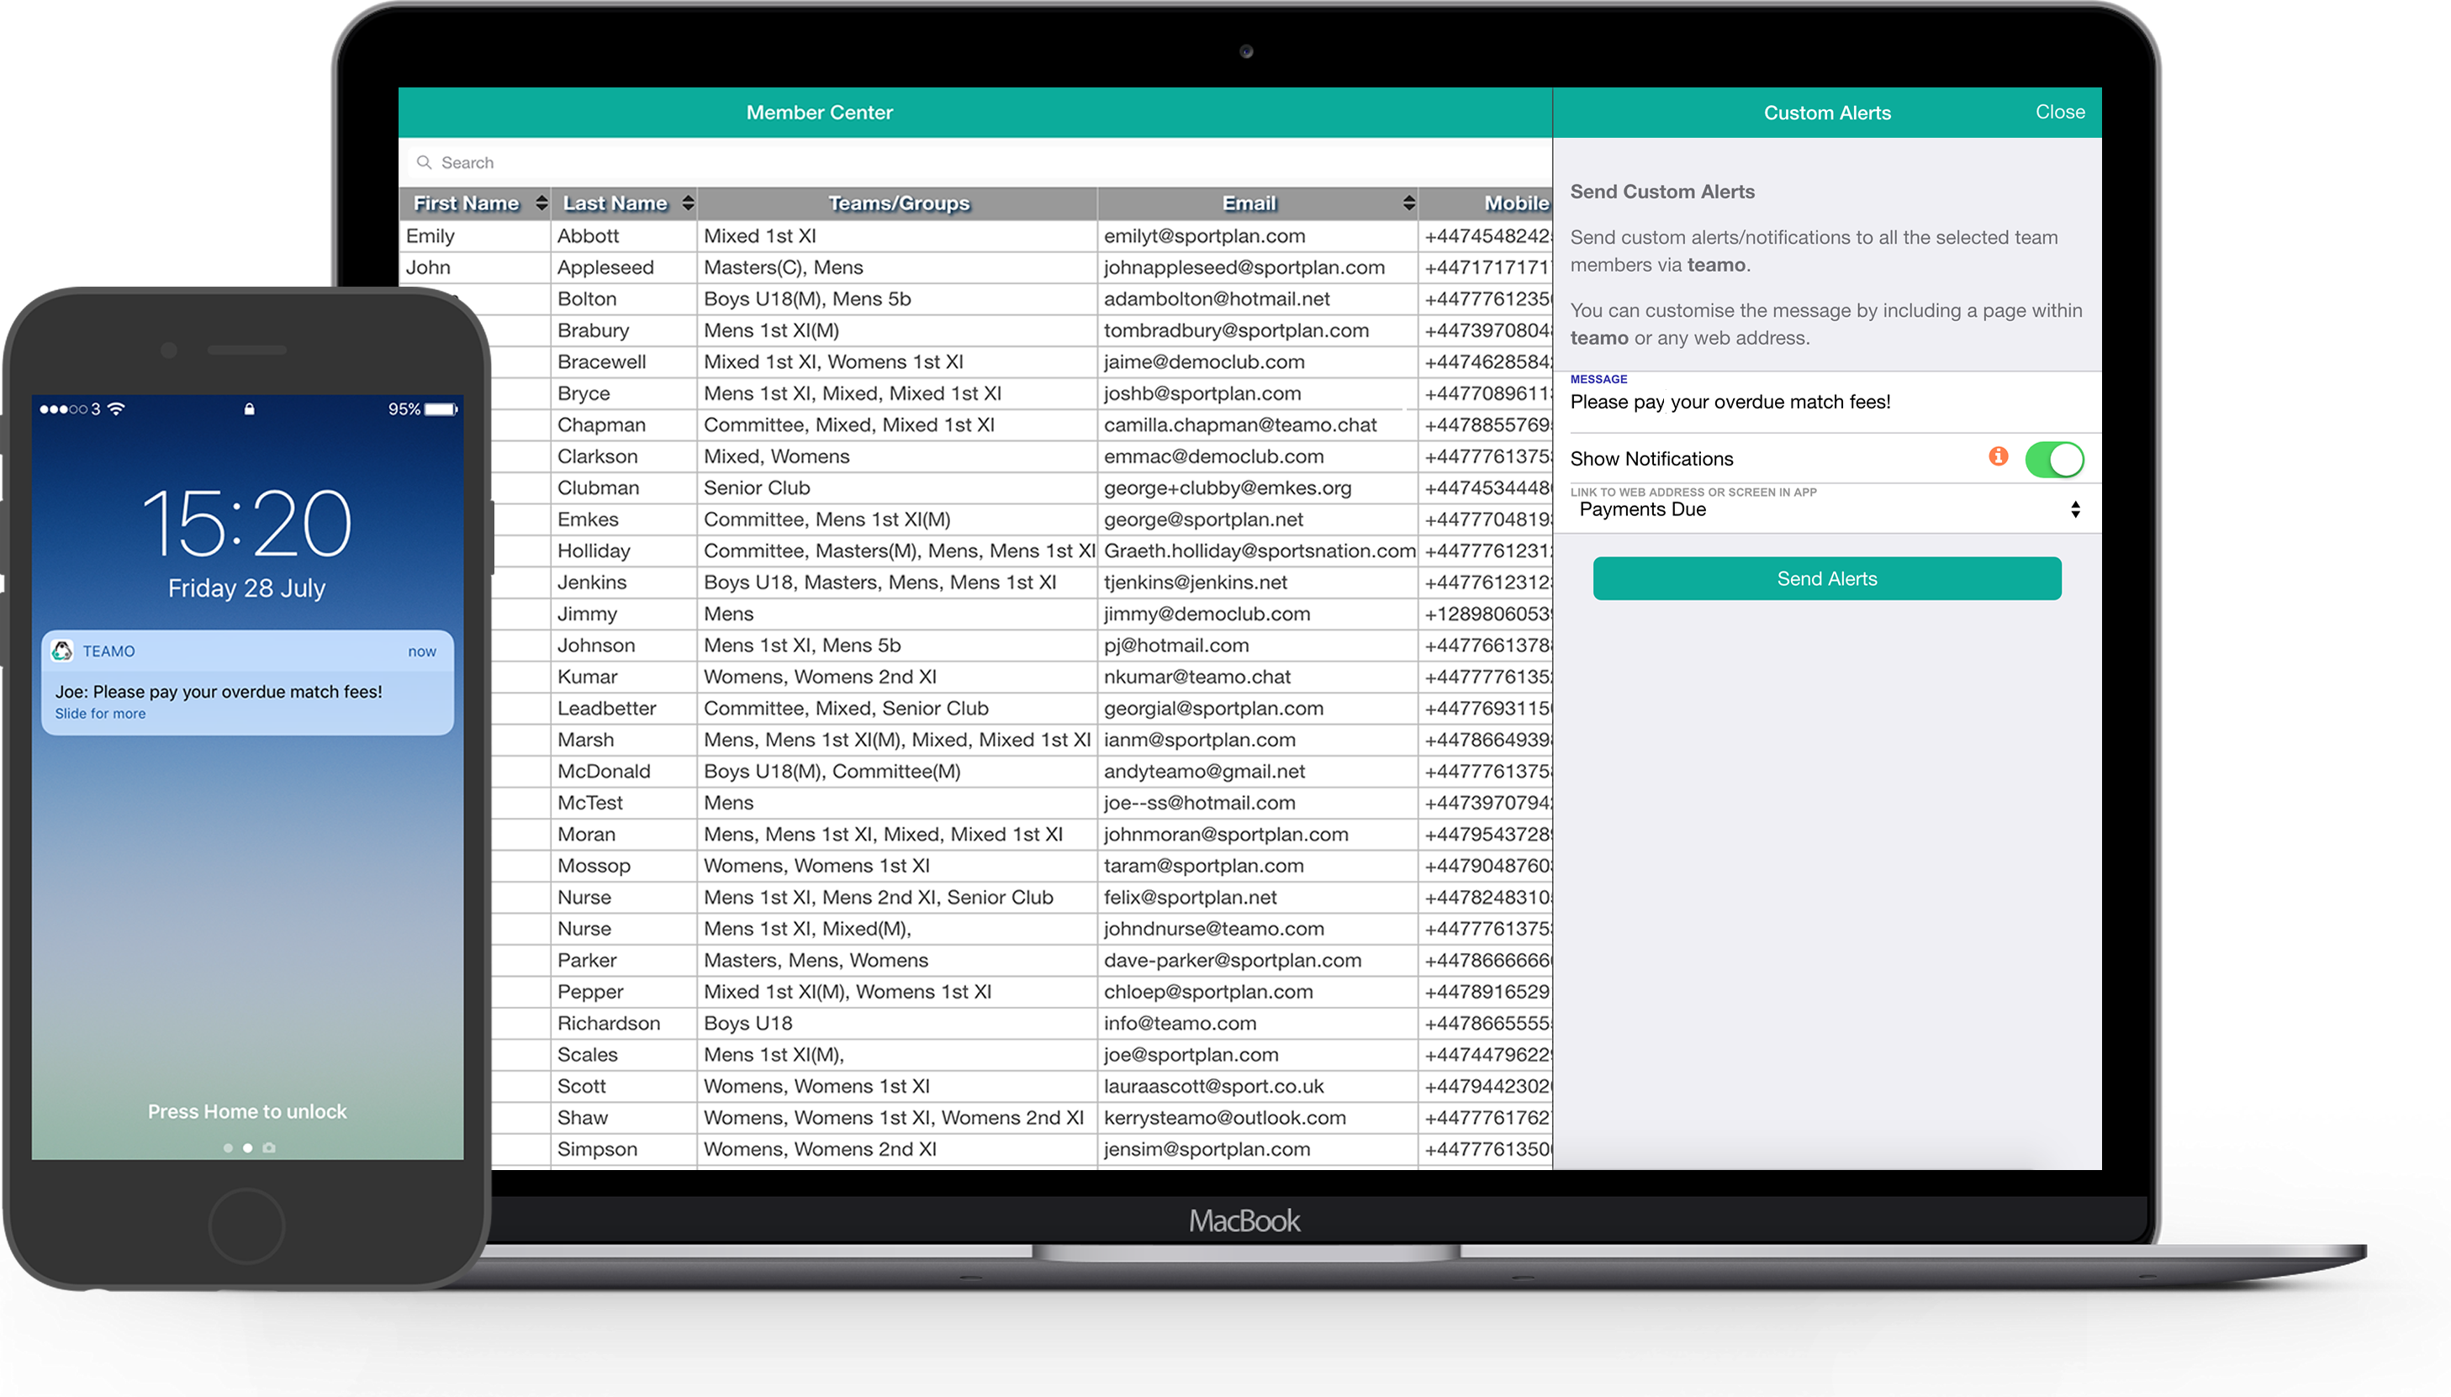Click ianm@sportplan.com email cell
The width and height of the screenshot is (2451, 1397).
(1257, 740)
